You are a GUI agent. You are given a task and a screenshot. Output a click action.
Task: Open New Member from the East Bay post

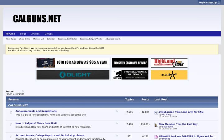178,124
